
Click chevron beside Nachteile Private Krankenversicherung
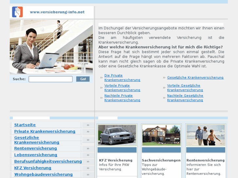click(101, 98)
